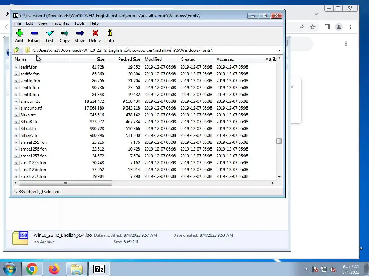
Task: Select the file SitkaB.ttc
Action: tap(29, 121)
